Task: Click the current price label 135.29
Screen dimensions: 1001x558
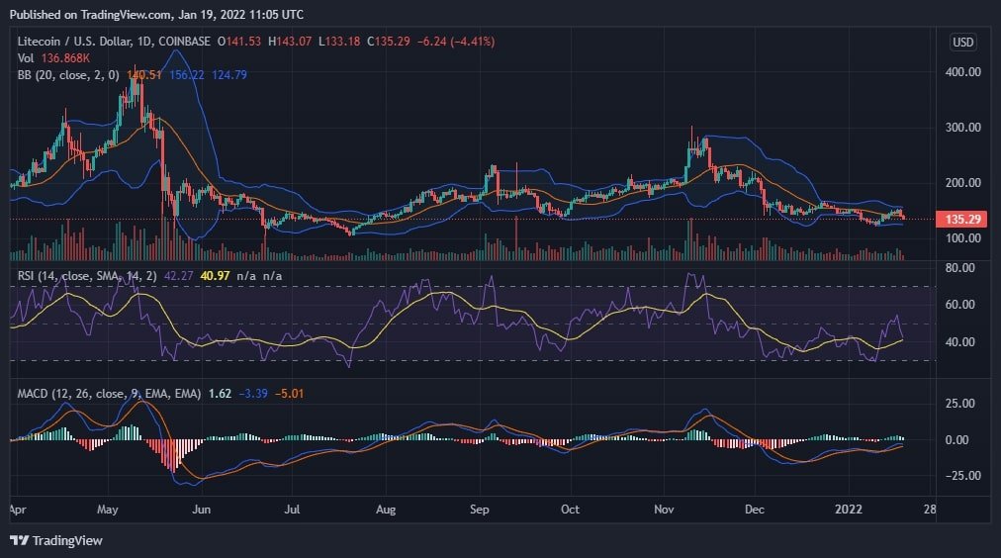Action: point(962,219)
